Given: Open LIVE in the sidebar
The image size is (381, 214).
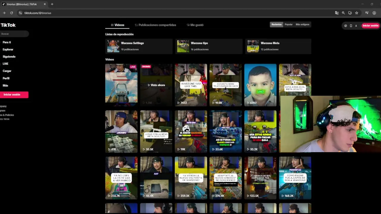Looking at the screenshot, I should tap(6, 64).
